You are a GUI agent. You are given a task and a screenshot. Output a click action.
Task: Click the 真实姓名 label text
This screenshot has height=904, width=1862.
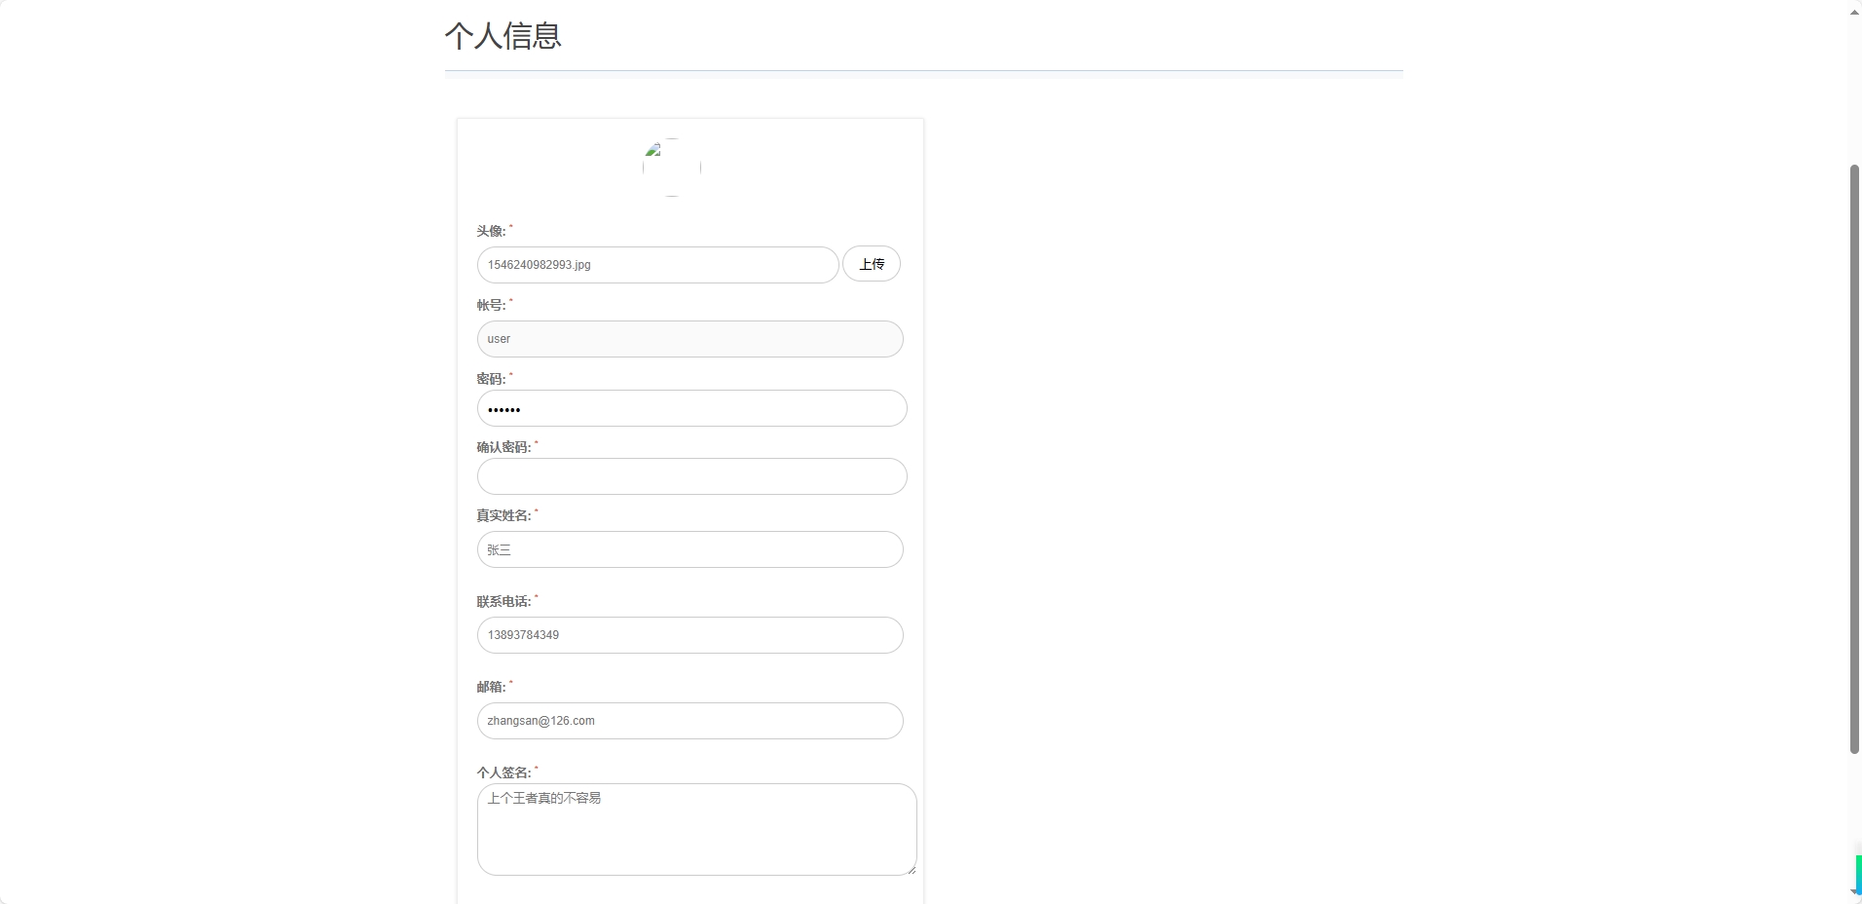503,515
